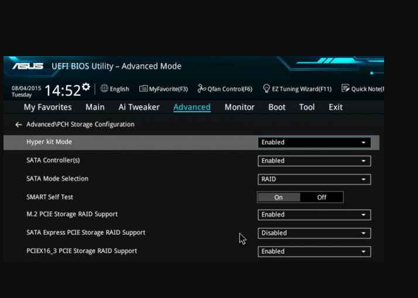Click the back arrow beside the breadcrumb
This screenshot has height=298, width=418.
(18, 124)
